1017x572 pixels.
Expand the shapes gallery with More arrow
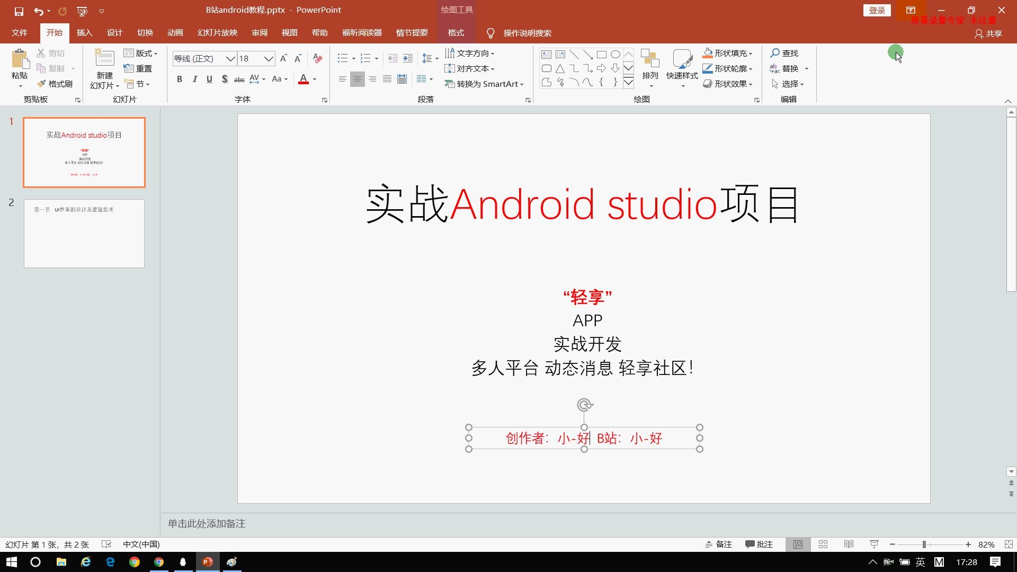coord(628,82)
